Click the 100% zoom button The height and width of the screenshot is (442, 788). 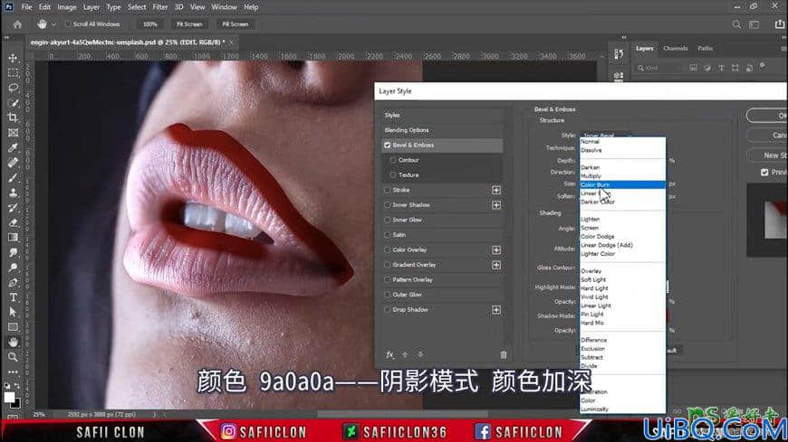[149, 24]
